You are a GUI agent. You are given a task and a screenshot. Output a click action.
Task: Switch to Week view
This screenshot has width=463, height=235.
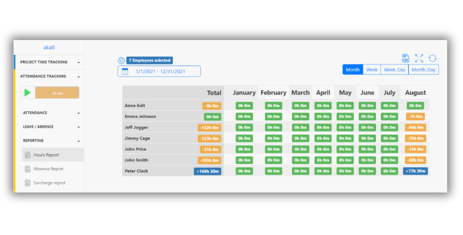tap(372, 70)
